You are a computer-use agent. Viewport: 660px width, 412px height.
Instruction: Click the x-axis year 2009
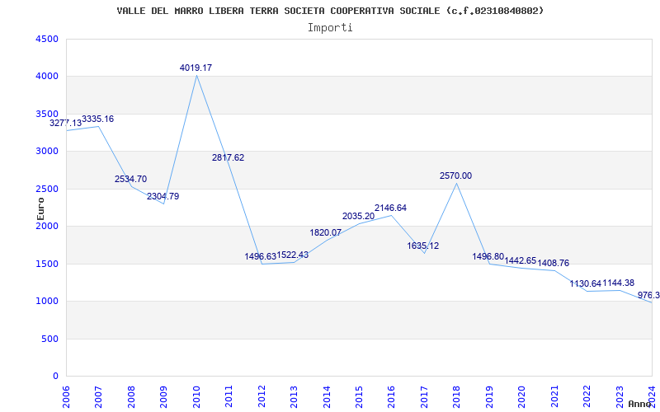(x=163, y=397)
